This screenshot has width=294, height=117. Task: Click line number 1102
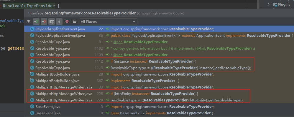[x=98, y=49]
